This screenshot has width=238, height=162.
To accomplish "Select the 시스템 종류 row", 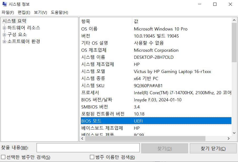I will pyautogui.click(x=156, y=79).
